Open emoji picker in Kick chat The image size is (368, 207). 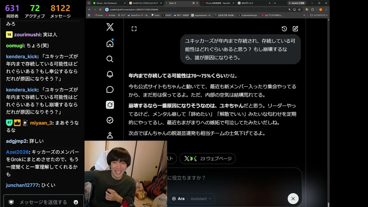[76, 202]
